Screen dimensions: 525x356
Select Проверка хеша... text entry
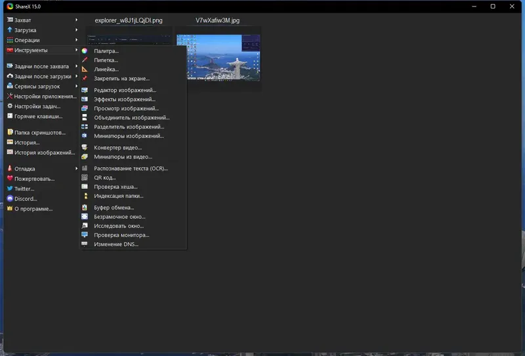116,187
